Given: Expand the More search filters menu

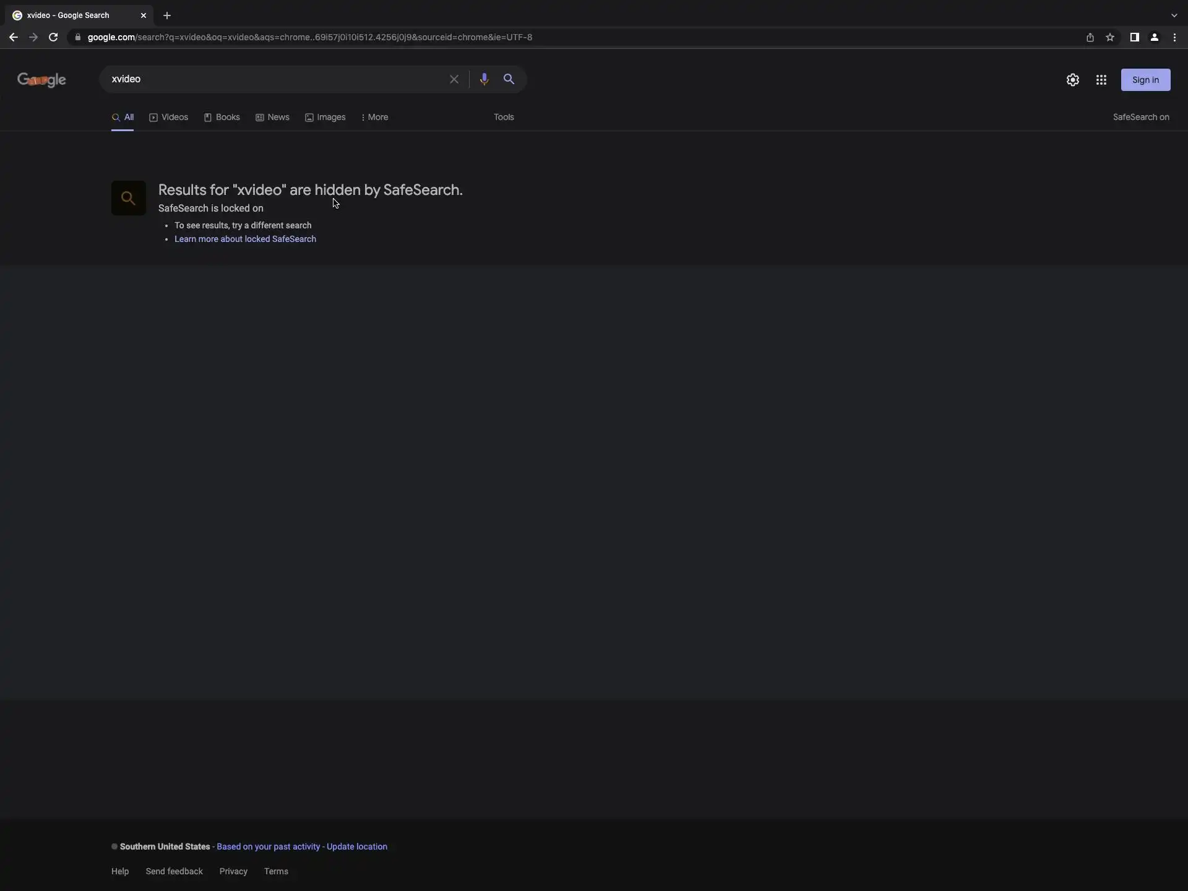Looking at the screenshot, I should coord(374,117).
